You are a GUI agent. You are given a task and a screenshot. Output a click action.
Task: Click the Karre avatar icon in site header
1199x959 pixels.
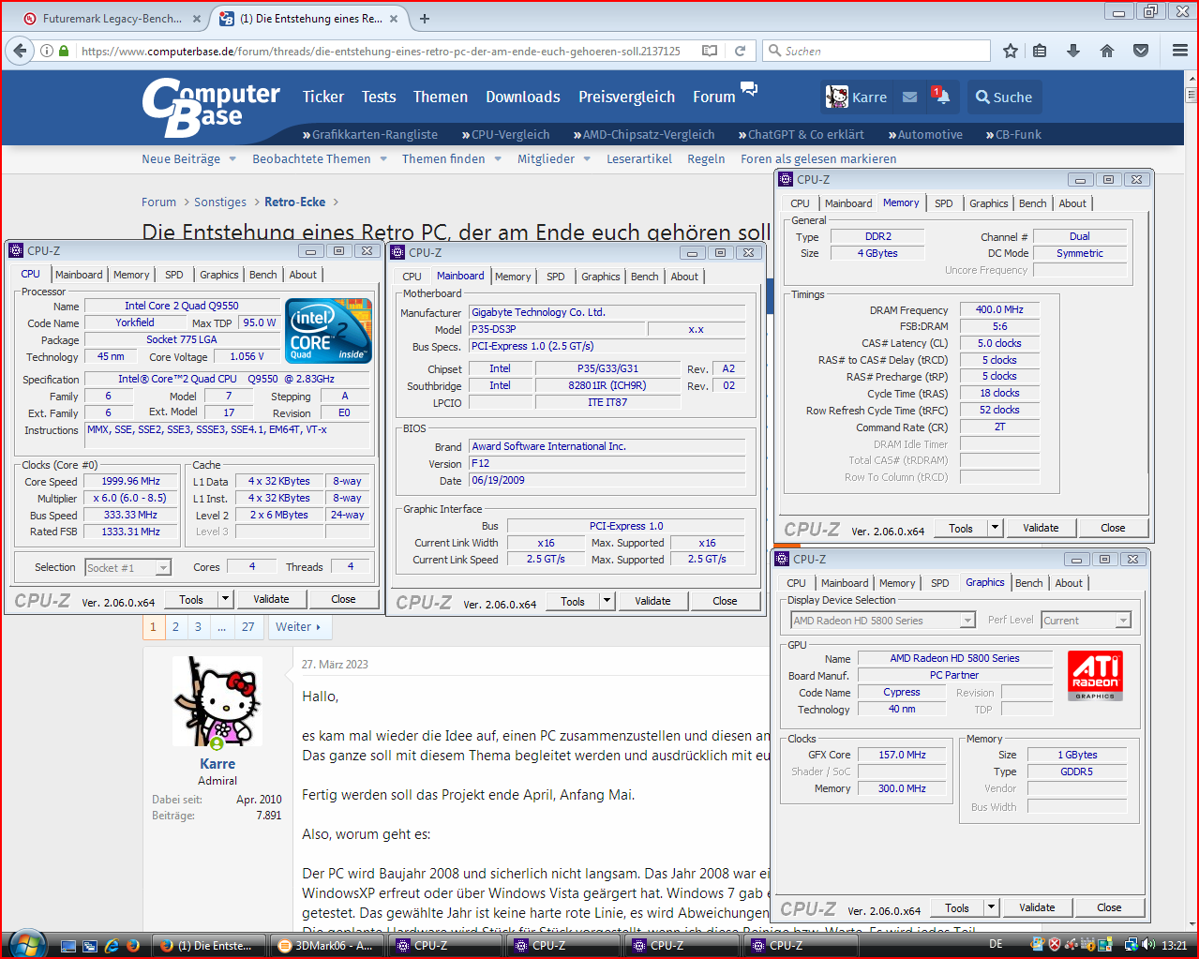tap(836, 97)
